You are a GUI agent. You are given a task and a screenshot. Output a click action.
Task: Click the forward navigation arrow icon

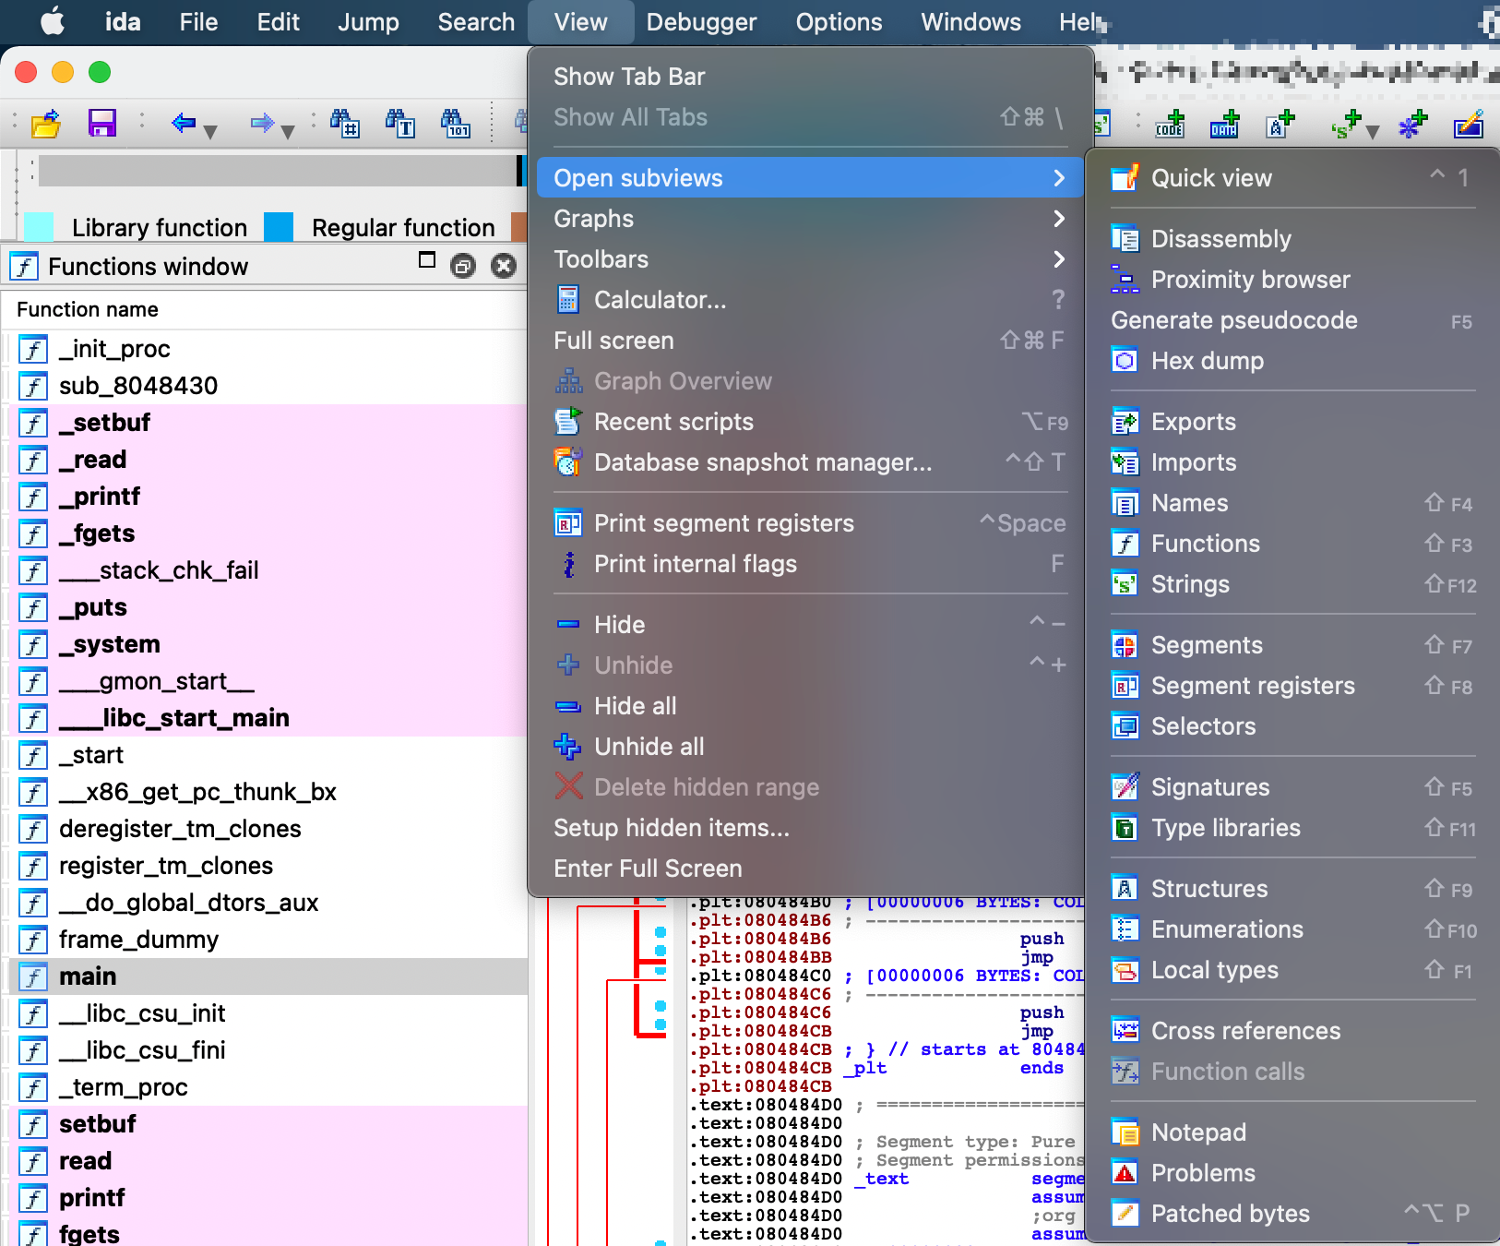(x=262, y=123)
